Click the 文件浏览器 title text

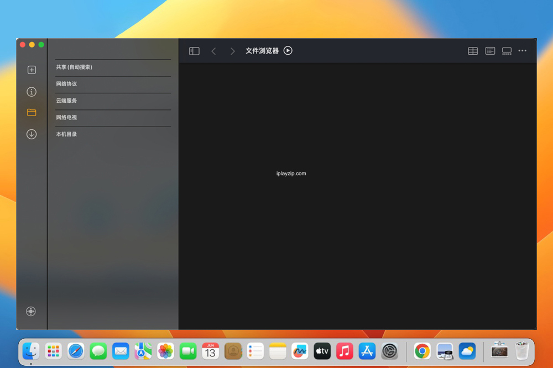[262, 51]
